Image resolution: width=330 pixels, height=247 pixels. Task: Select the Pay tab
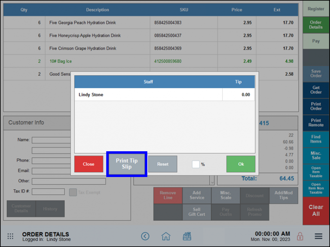coord(316,41)
